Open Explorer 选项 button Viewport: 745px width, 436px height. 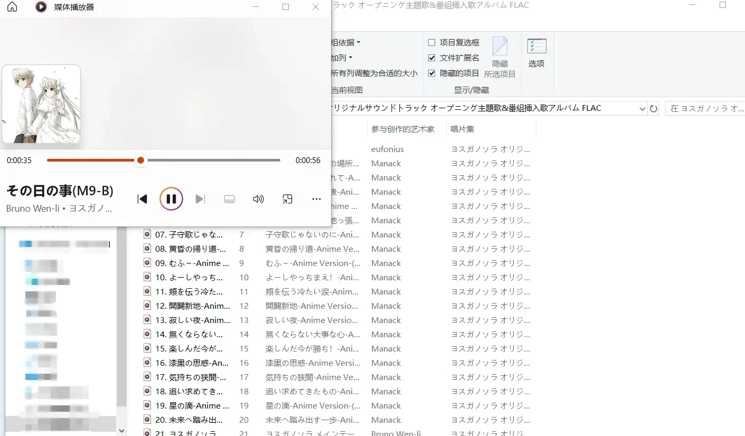tap(536, 53)
